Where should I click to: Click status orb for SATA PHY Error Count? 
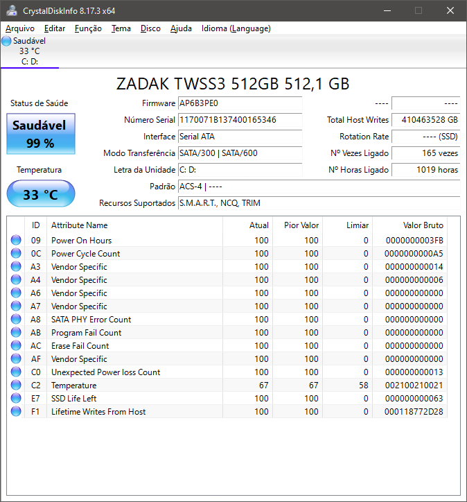[16, 319]
